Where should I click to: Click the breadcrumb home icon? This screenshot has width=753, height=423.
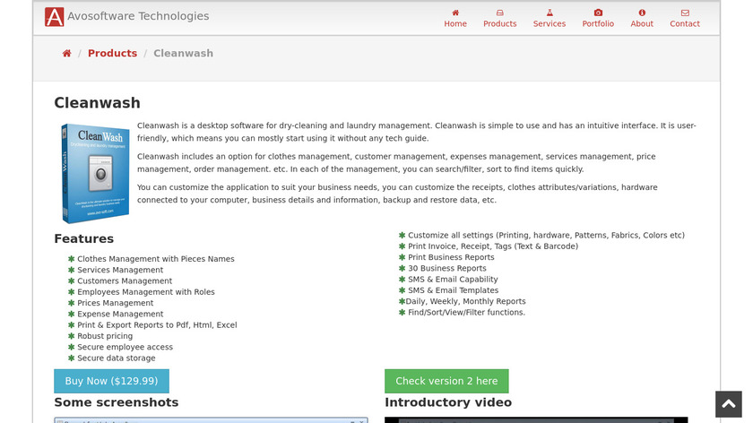pos(66,53)
